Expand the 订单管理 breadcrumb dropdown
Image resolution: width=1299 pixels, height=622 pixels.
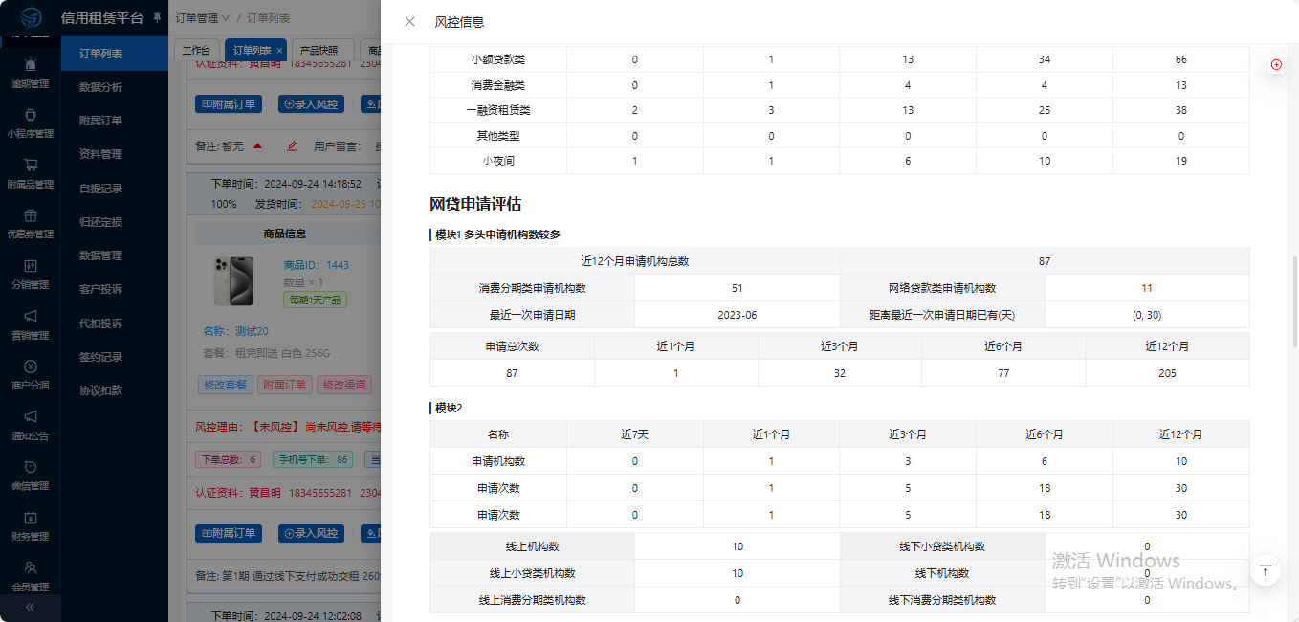coord(203,18)
